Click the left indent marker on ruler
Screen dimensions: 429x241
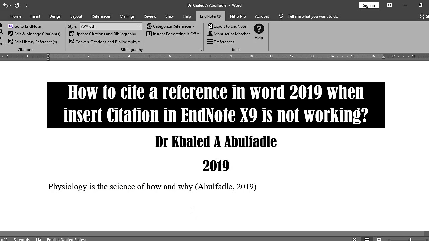pyautogui.click(x=48, y=59)
